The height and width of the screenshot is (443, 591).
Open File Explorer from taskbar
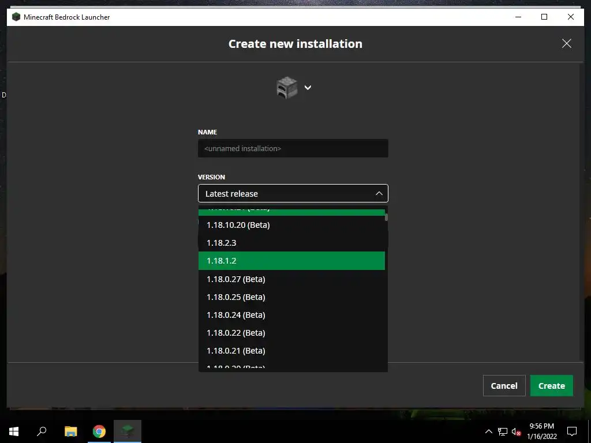click(70, 431)
